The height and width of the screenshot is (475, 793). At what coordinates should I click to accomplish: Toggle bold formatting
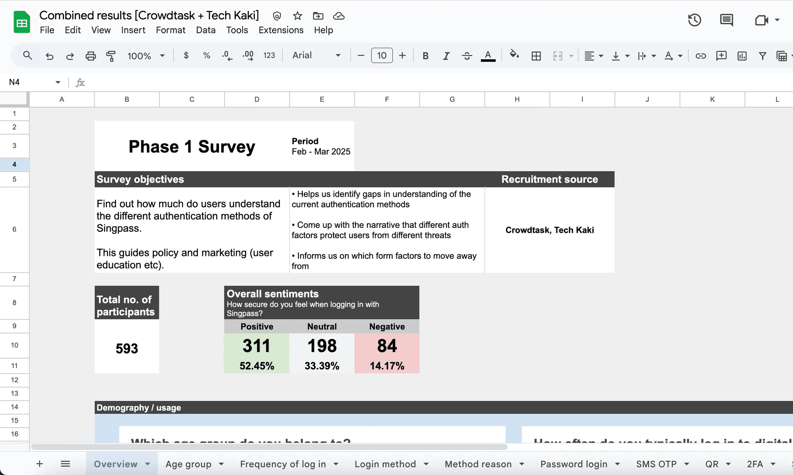[426, 56]
